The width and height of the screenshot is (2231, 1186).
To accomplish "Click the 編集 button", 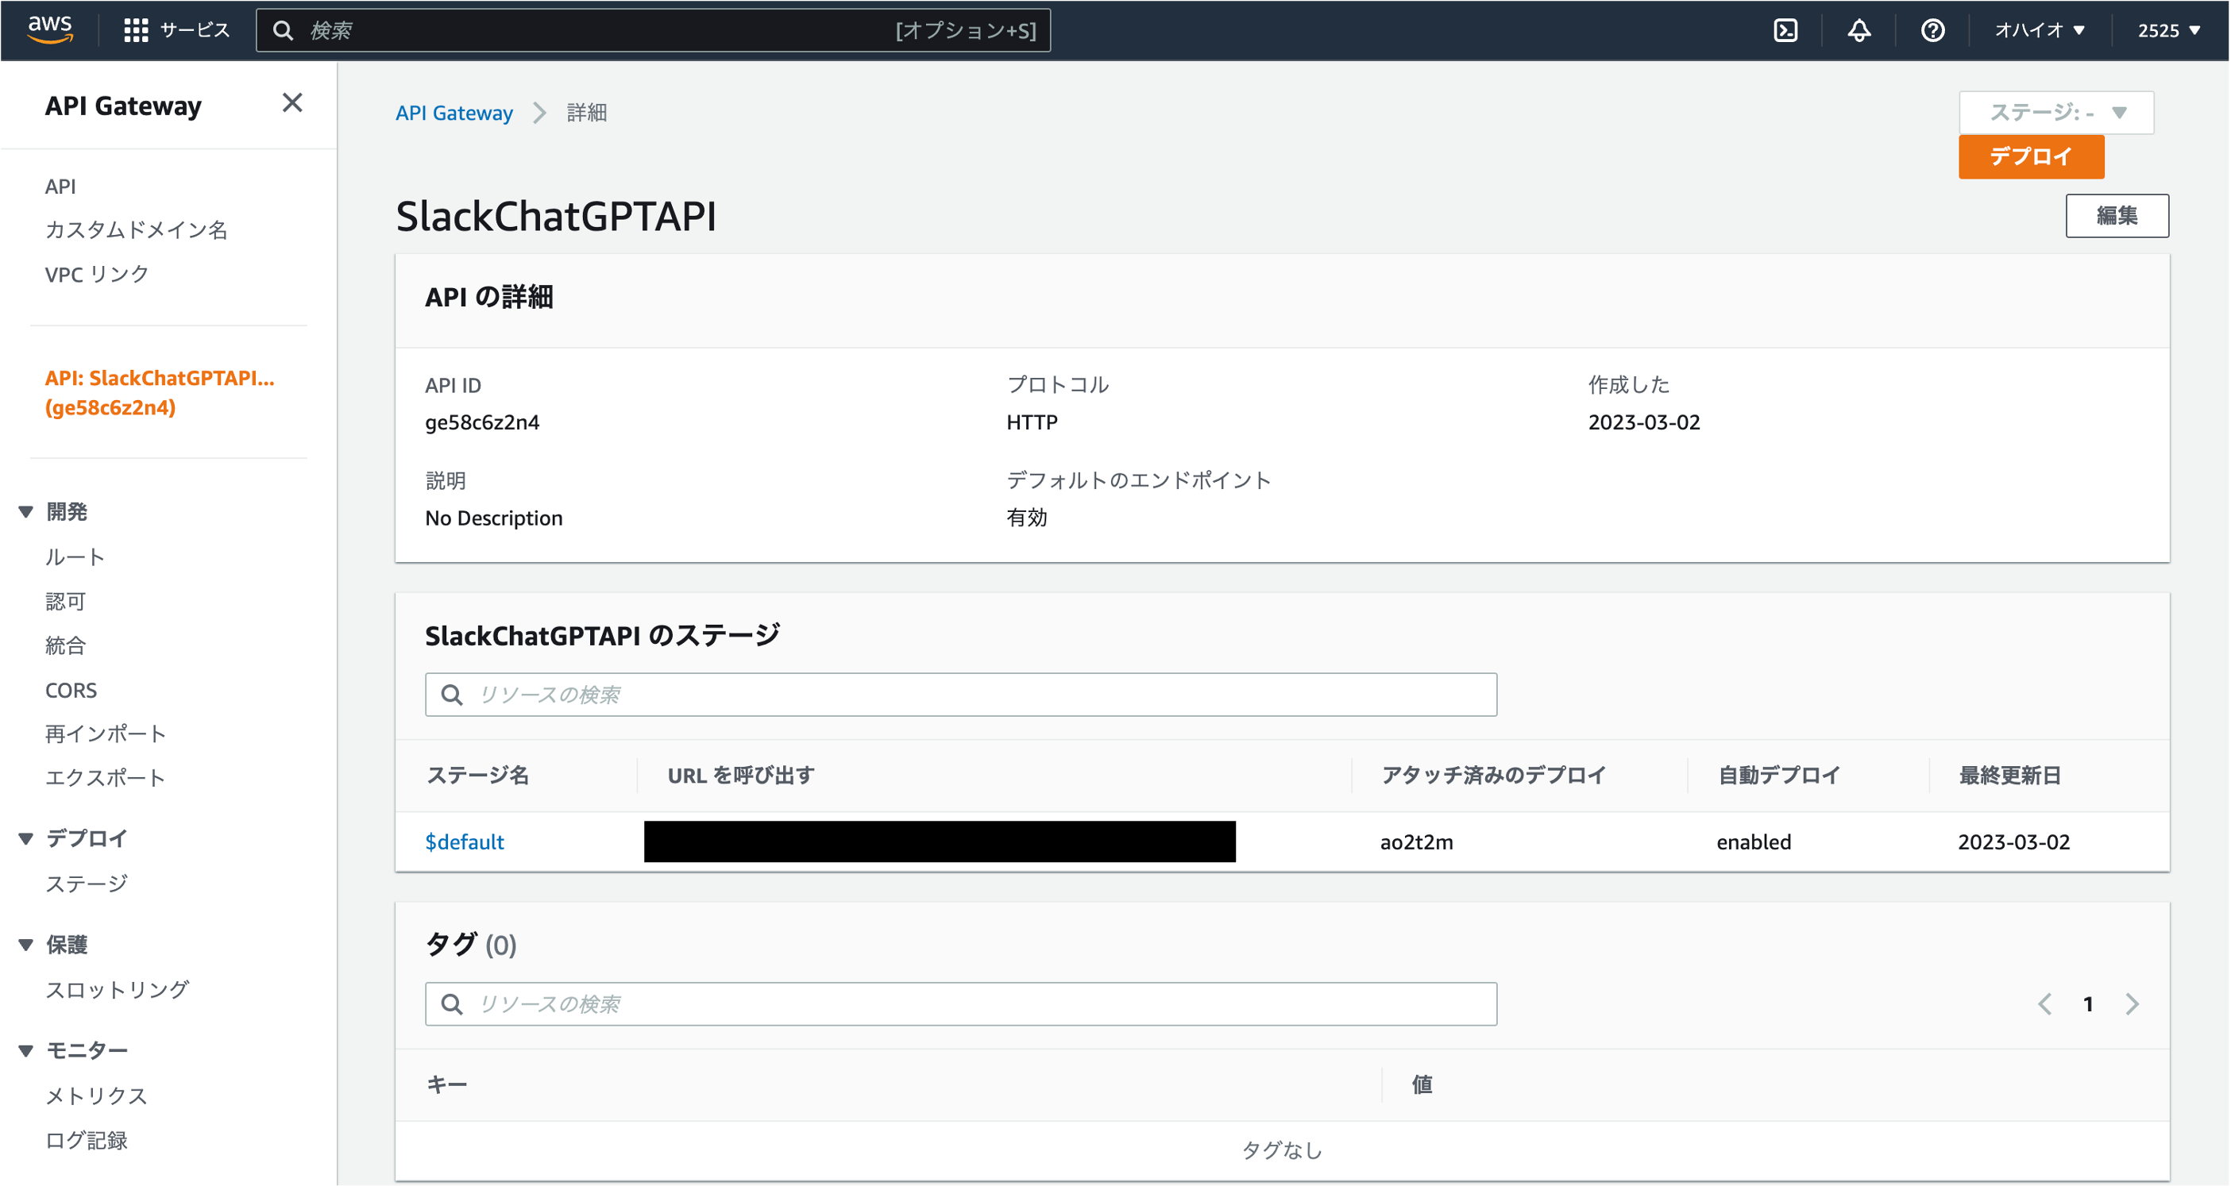I will click(2117, 216).
